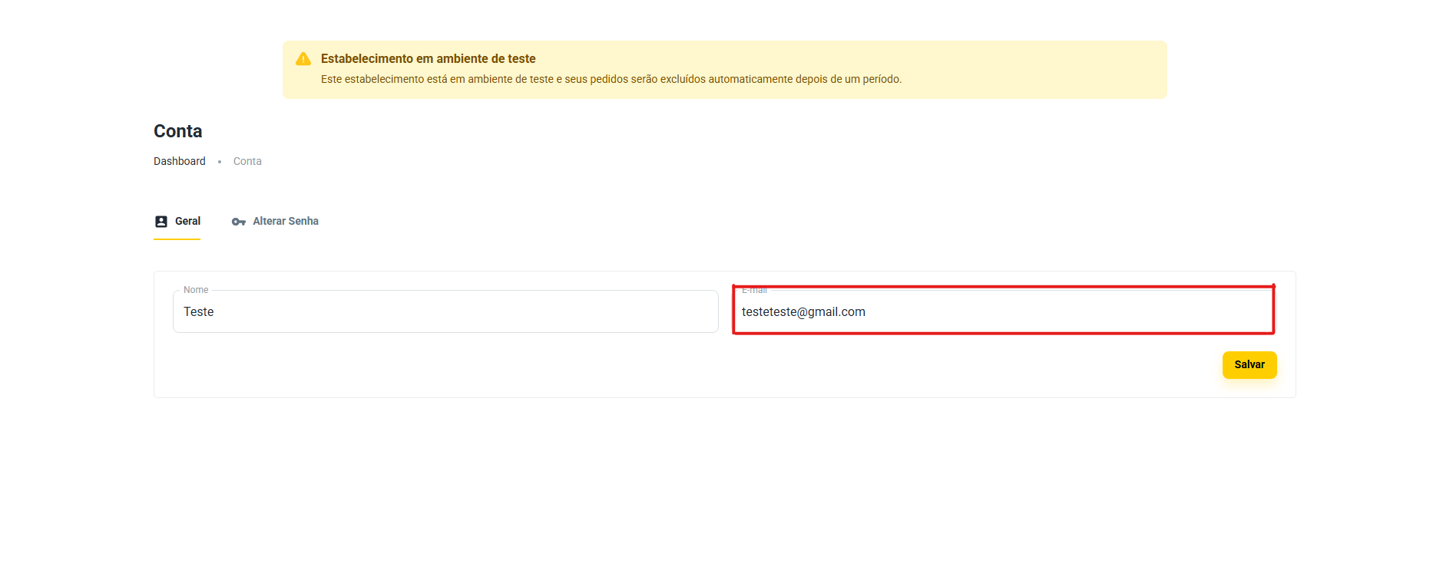This screenshot has height=563, width=1453.
Task: Click the banner description about pedidos excluídos
Action: [611, 79]
